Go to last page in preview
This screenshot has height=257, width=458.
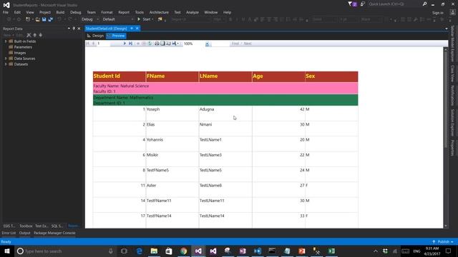(130, 44)
